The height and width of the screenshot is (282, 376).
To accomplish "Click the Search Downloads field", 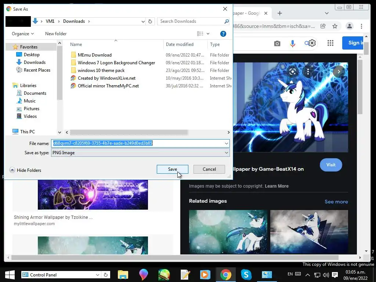I will (x=191, y=21).
